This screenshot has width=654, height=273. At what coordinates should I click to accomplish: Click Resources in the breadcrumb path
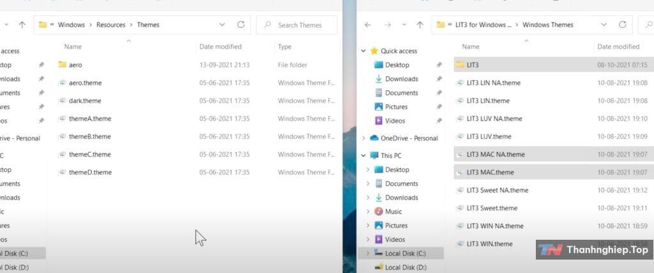111,25
